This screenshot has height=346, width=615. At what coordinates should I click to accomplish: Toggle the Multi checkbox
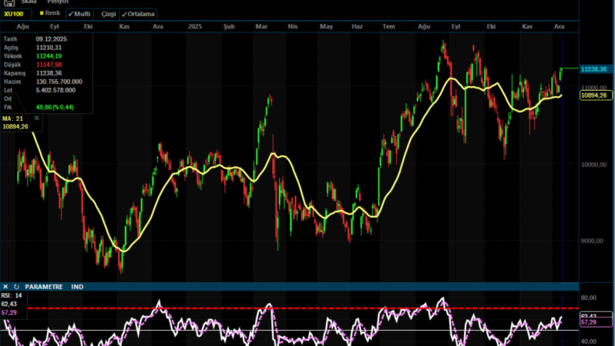[x=79, y=14]
